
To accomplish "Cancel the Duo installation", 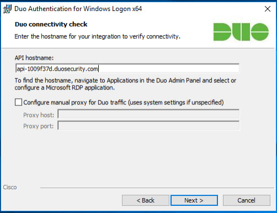I will point(247,200).
